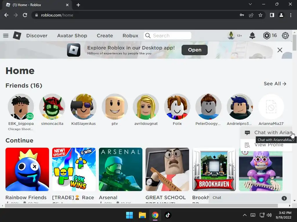Image resolution: width=297 pixels, height=222 pixels.
Task: Click the Open desktop app button
Action: pos(195,50)
